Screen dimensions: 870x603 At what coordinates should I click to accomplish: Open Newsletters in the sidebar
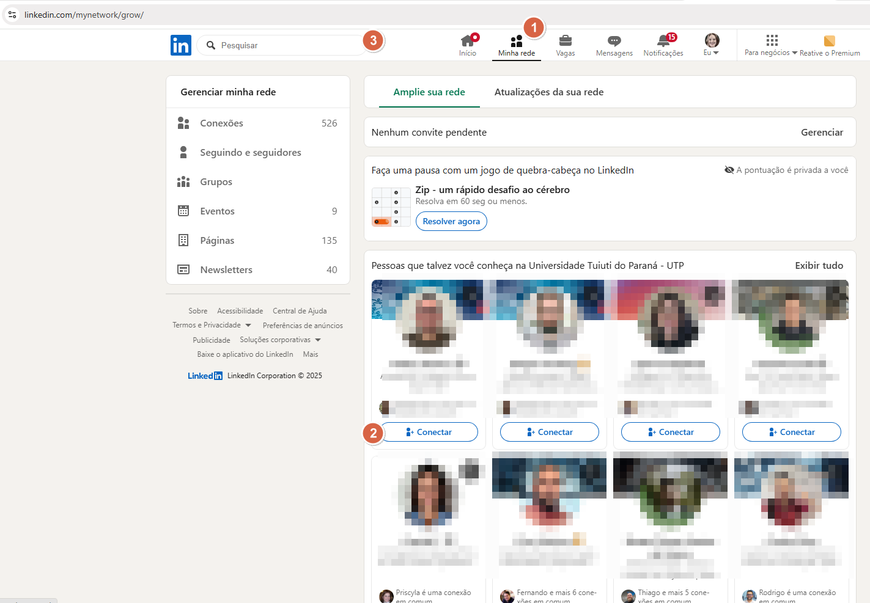click(258, 270)
